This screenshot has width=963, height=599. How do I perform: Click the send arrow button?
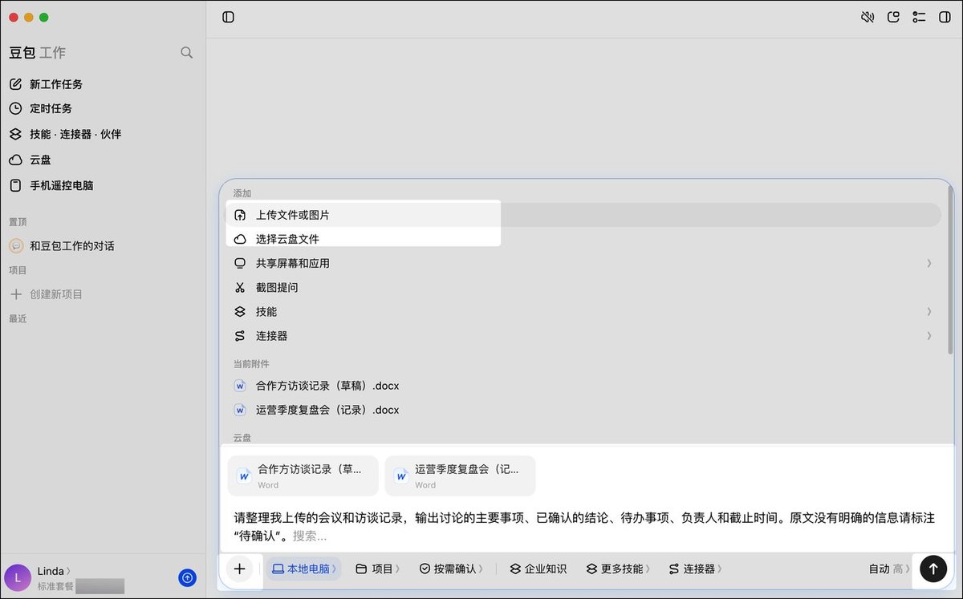pyautogui.click(x=933, y=569)
